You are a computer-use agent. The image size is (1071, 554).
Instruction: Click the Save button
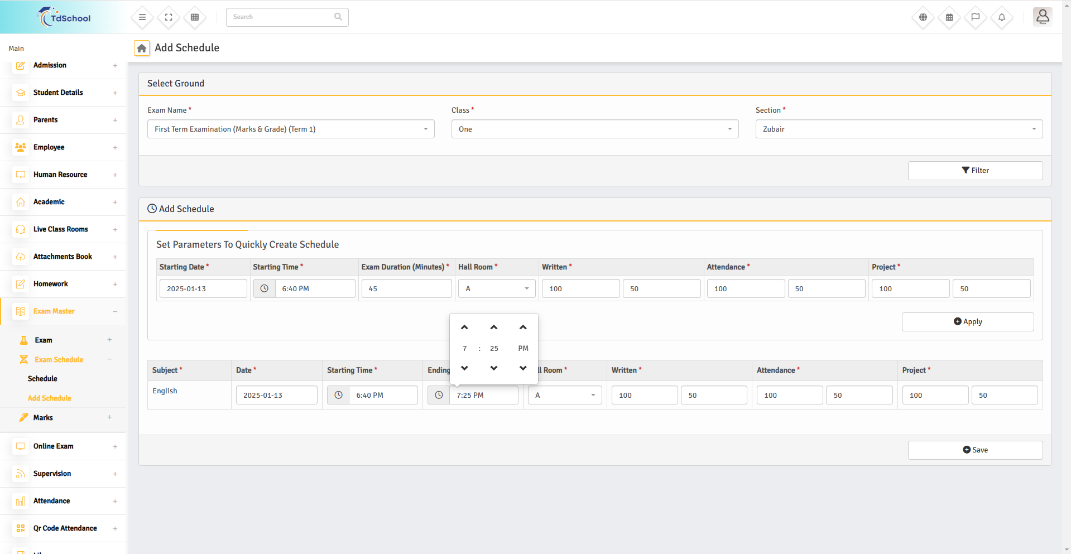975,450
